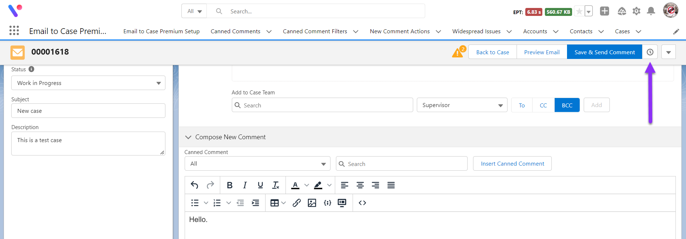Add page to favorites star

pyautogui.click(x=579, y=12)
